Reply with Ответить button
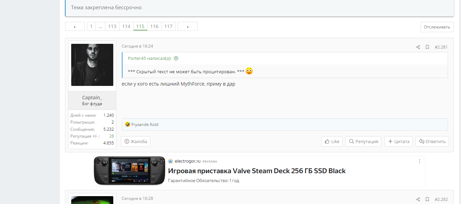This screenshot has width=461, height=204. click(432, 141)
